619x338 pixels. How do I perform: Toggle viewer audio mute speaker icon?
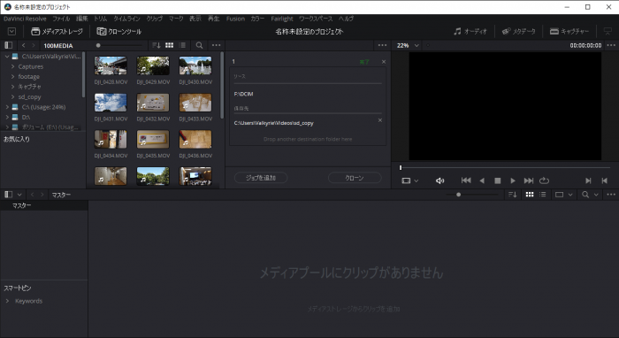439,181
